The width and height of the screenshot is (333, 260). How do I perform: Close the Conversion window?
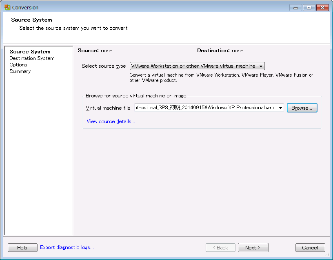click(x=322, y=8)
